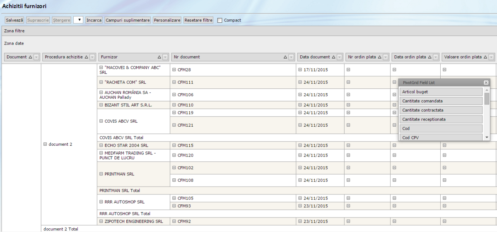Open filter dropdown on Document header
This screenshot has width=497, height=232.
(36, 57)
